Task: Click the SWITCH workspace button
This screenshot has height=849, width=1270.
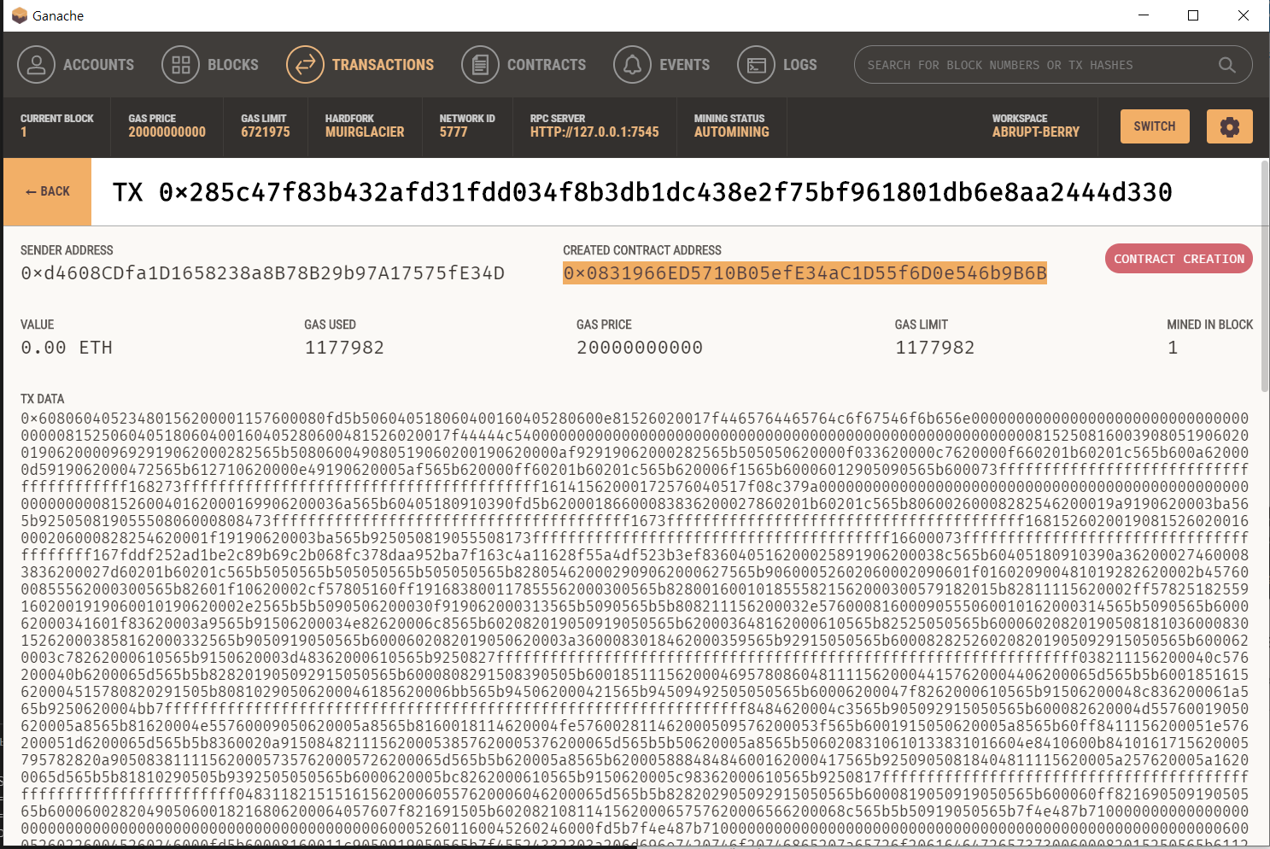Action: (1155, 126)
